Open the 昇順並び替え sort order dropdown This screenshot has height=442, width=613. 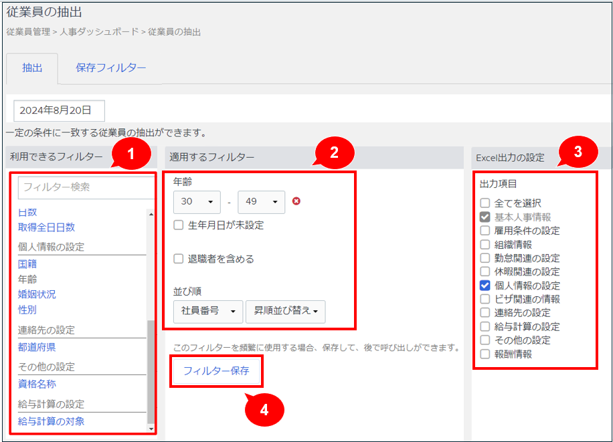coord(285,312)
